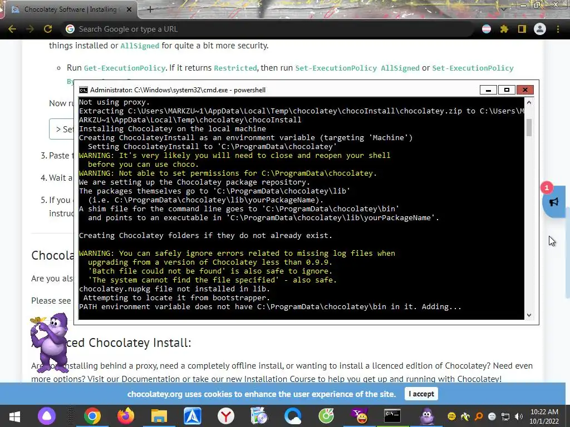This screenshot has height=427, width=570.
Task: Click the banana tray icon
Action: (x=465, y=416)
